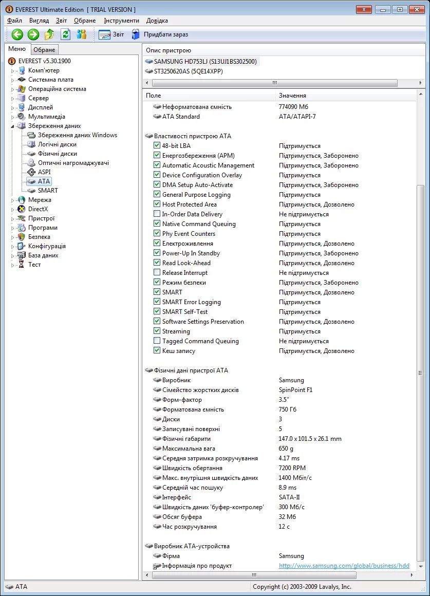
Task: Switch to the Обране tab
Action: click(x=44, y=50)
